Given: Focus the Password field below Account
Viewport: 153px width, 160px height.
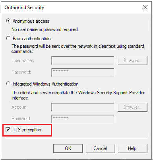Looking at the screenshot, I should [x=83, y=119].
